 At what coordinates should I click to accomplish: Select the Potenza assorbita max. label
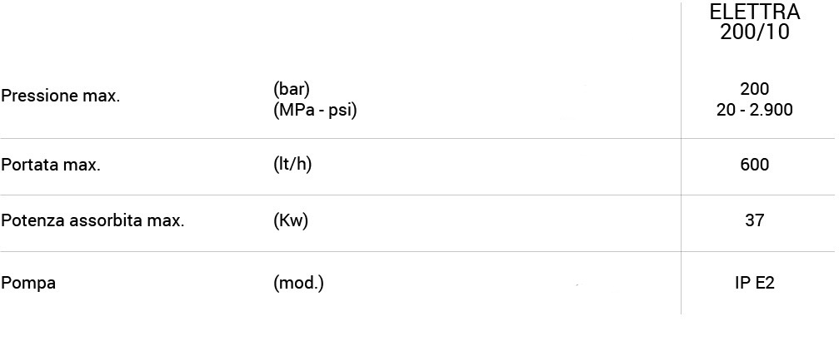click(92, 221)
